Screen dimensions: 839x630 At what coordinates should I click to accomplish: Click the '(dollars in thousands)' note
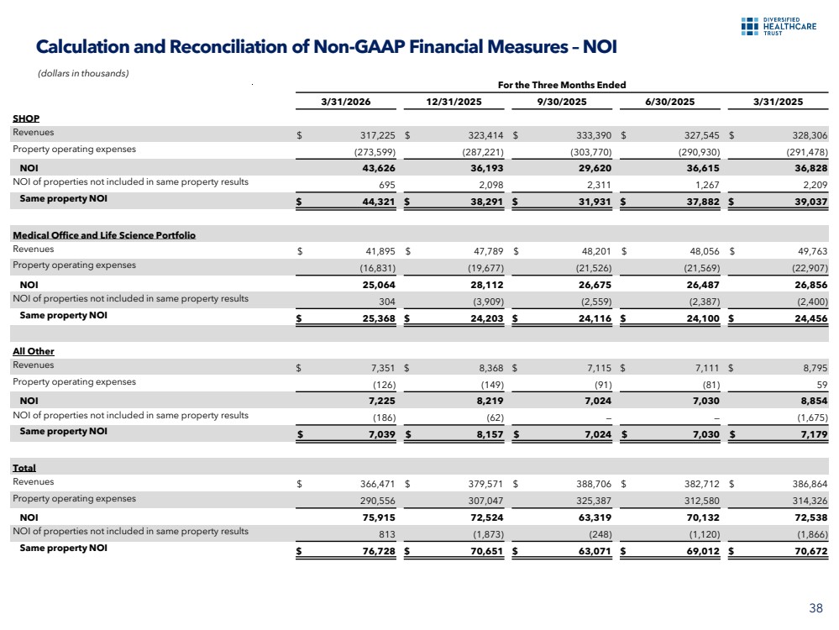coord(83,73)
